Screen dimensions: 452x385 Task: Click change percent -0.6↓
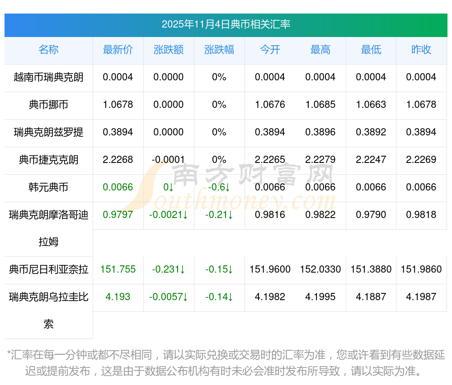point(219,187)
